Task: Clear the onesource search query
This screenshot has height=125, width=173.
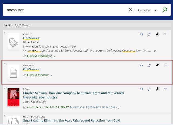Action: [x=130, y=10]
